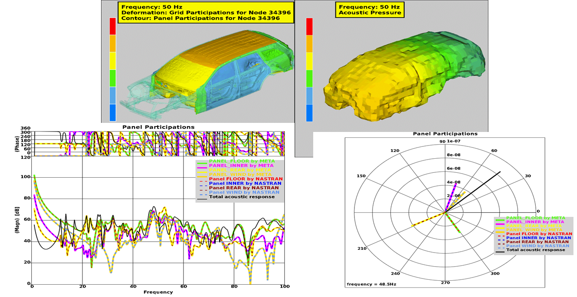Click the 'Frequency' x-axis label
577x297 pixels.
[158, 292]
